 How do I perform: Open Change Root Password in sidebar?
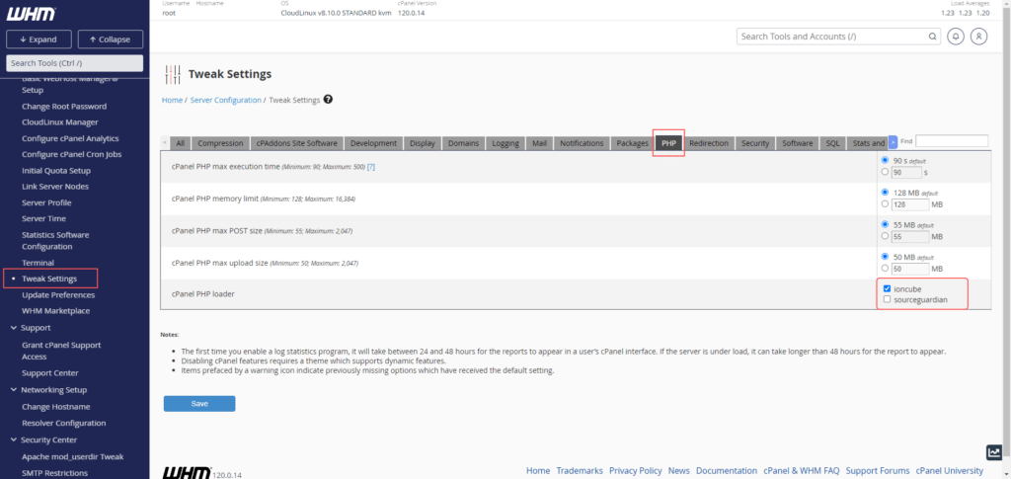64,107
